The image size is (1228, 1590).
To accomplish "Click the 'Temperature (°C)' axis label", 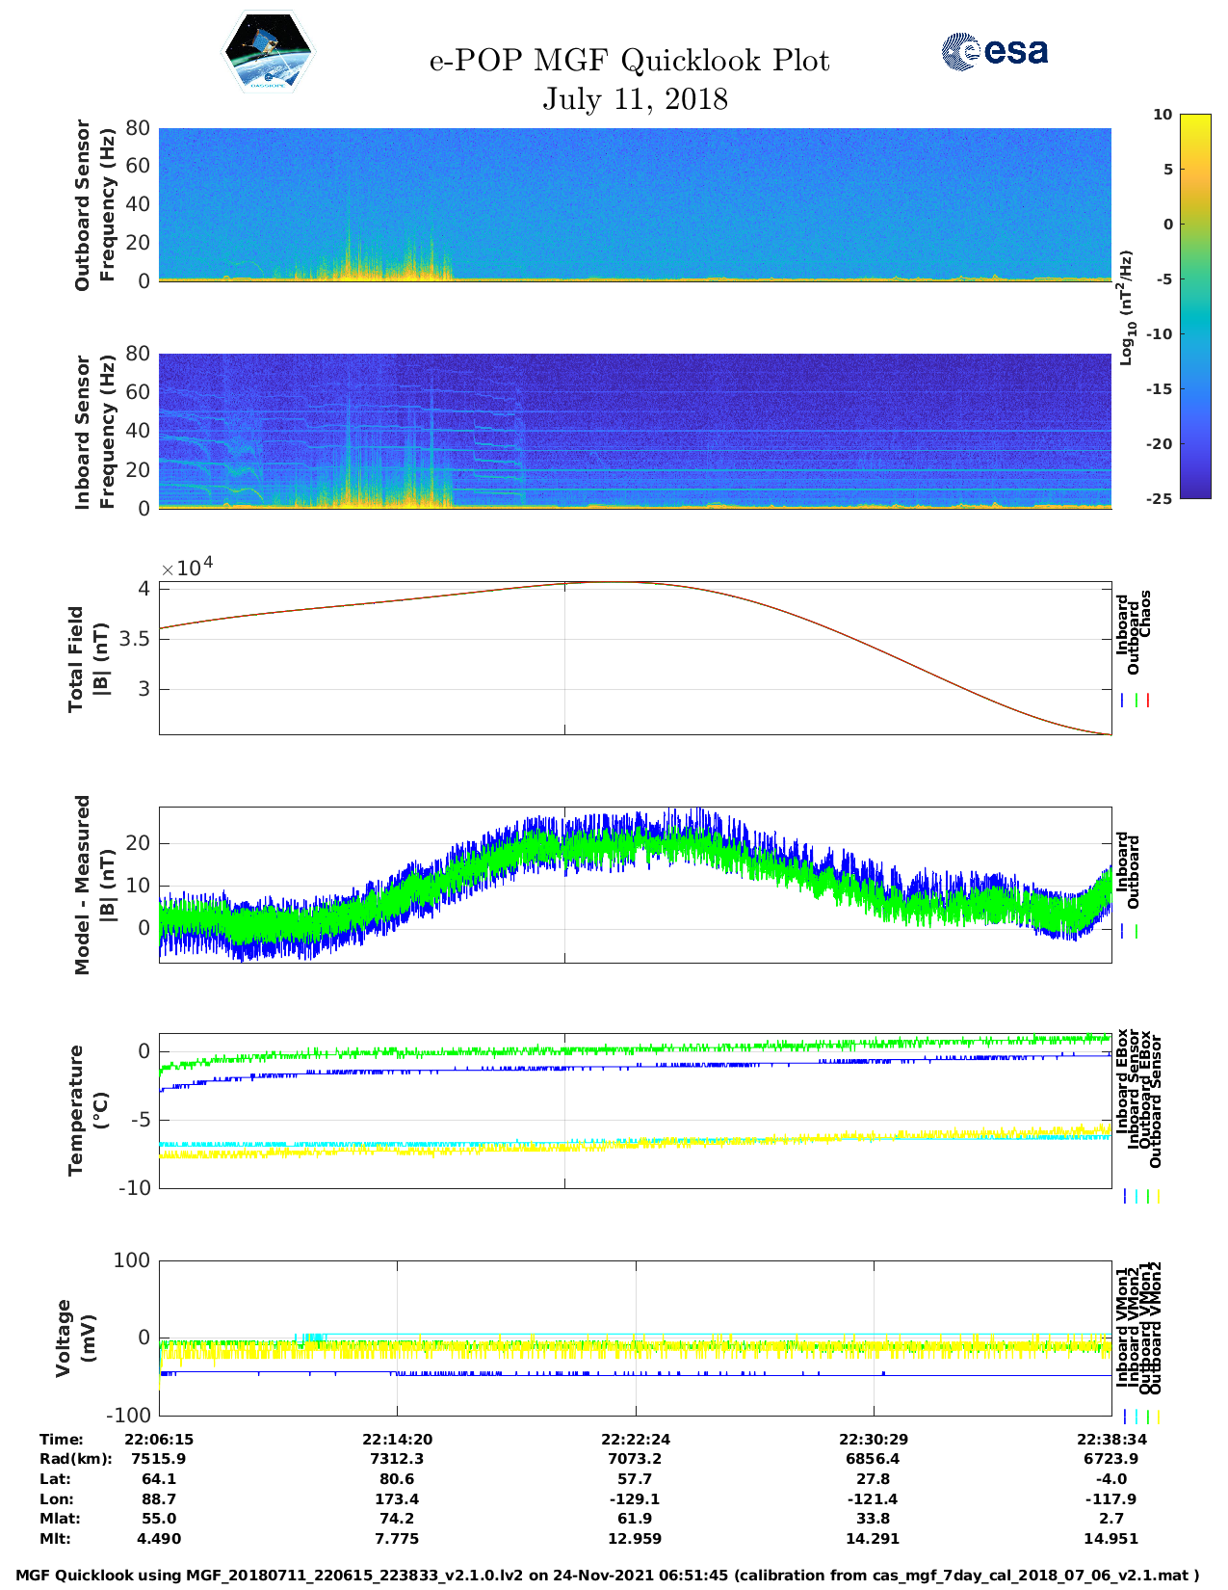I will 89,1110.
